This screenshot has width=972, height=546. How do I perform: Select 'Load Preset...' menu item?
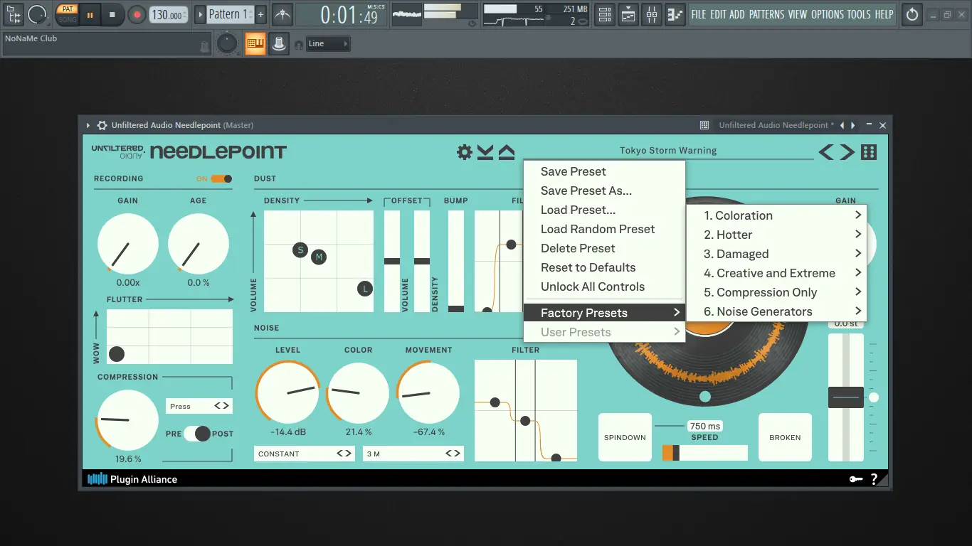click(x=604, y=210)
